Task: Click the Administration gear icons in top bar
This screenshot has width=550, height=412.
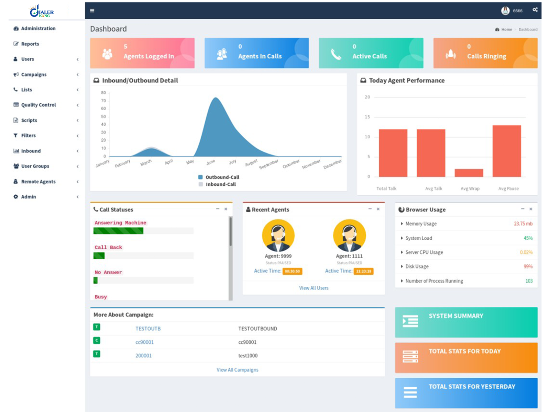Action: click(x=535, y=10)
